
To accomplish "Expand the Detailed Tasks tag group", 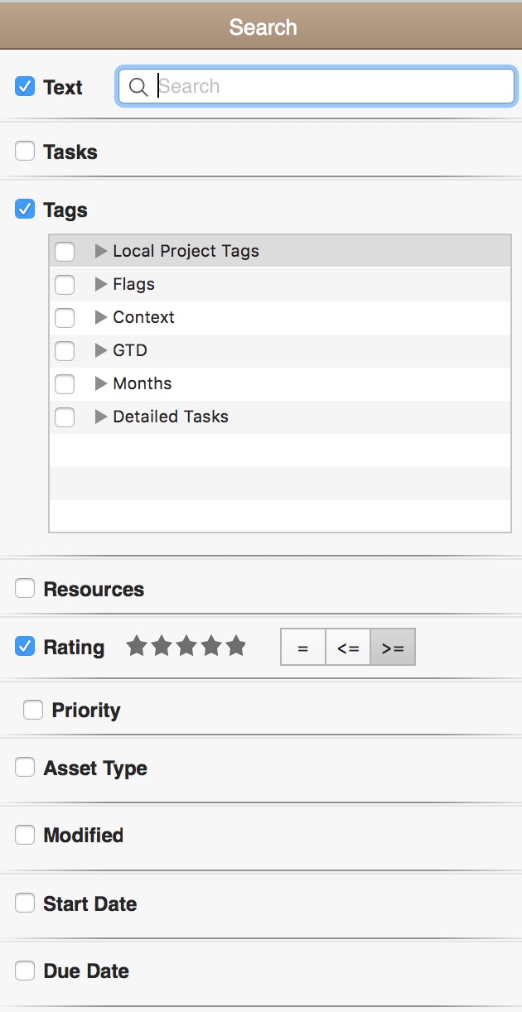I will 101,417.
